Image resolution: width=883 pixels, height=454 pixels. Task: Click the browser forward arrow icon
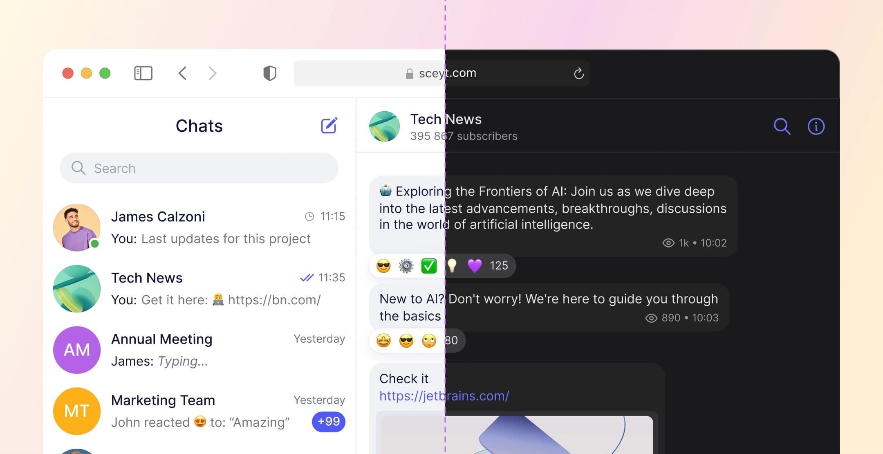tap(212, 73)
